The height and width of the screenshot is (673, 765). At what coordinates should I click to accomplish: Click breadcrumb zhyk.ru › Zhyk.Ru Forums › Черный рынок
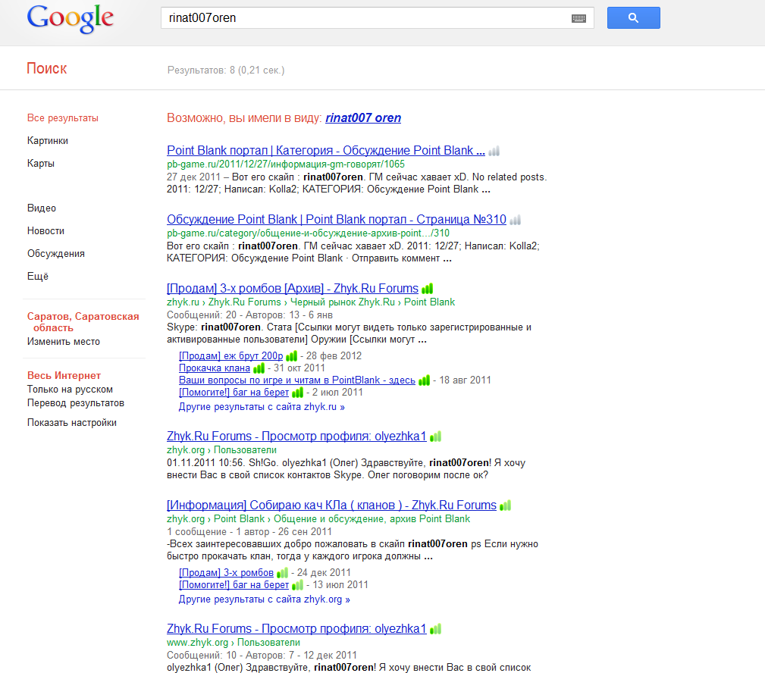click(311, 302)
